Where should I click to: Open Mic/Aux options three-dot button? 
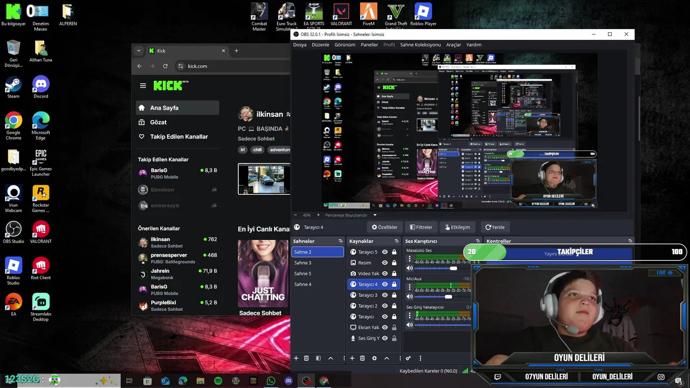[410, 287]
